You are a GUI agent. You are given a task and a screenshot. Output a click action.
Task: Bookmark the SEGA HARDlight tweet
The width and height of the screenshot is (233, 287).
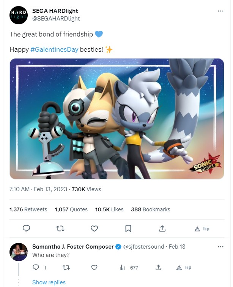click(128, 228)
